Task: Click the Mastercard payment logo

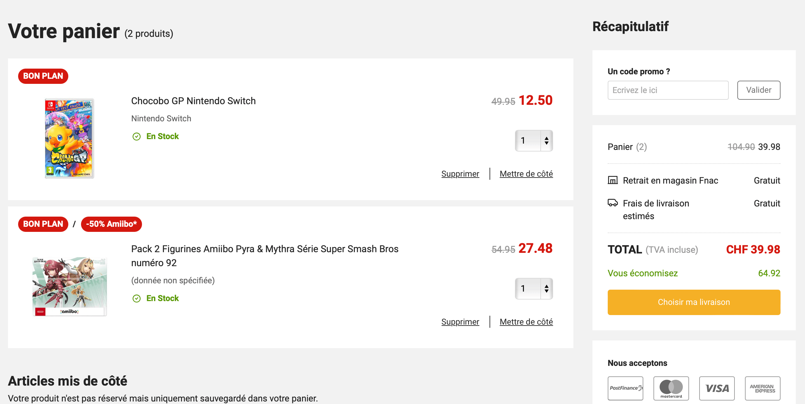Action: tap(671, 388)
